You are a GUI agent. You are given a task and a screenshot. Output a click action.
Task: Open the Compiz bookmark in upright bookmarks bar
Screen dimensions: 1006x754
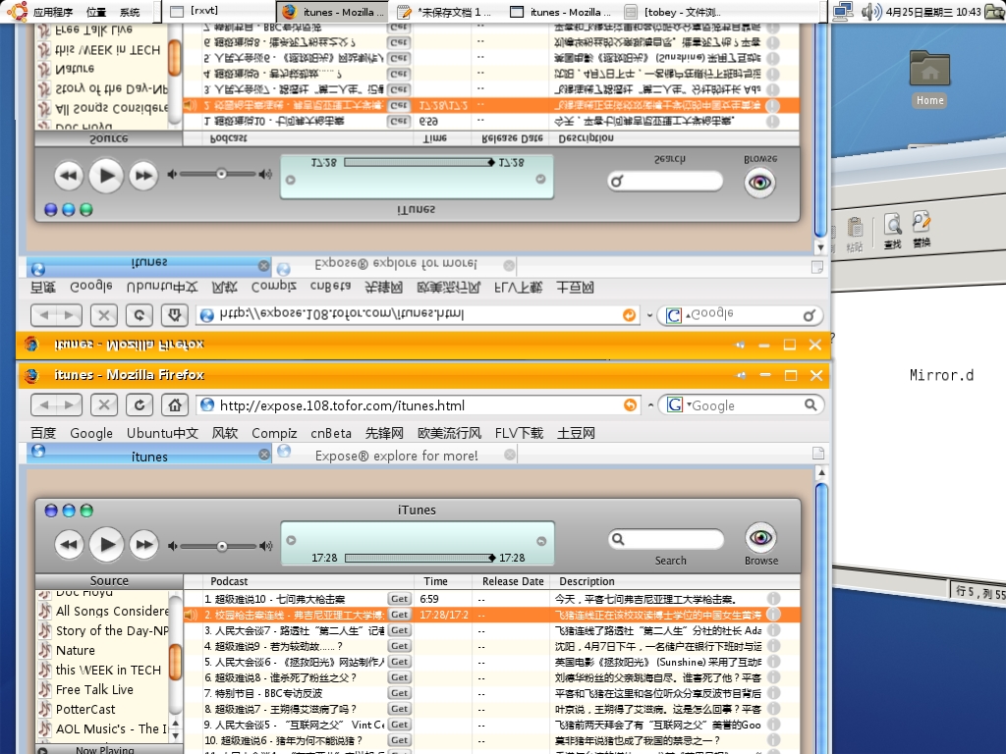(274, 433)
